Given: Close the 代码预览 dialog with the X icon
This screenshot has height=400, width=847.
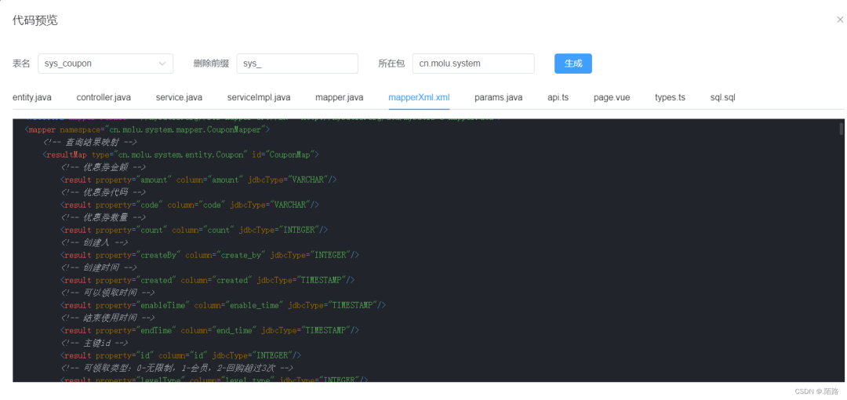Looking at the screenshot, I should click(840, 20).
